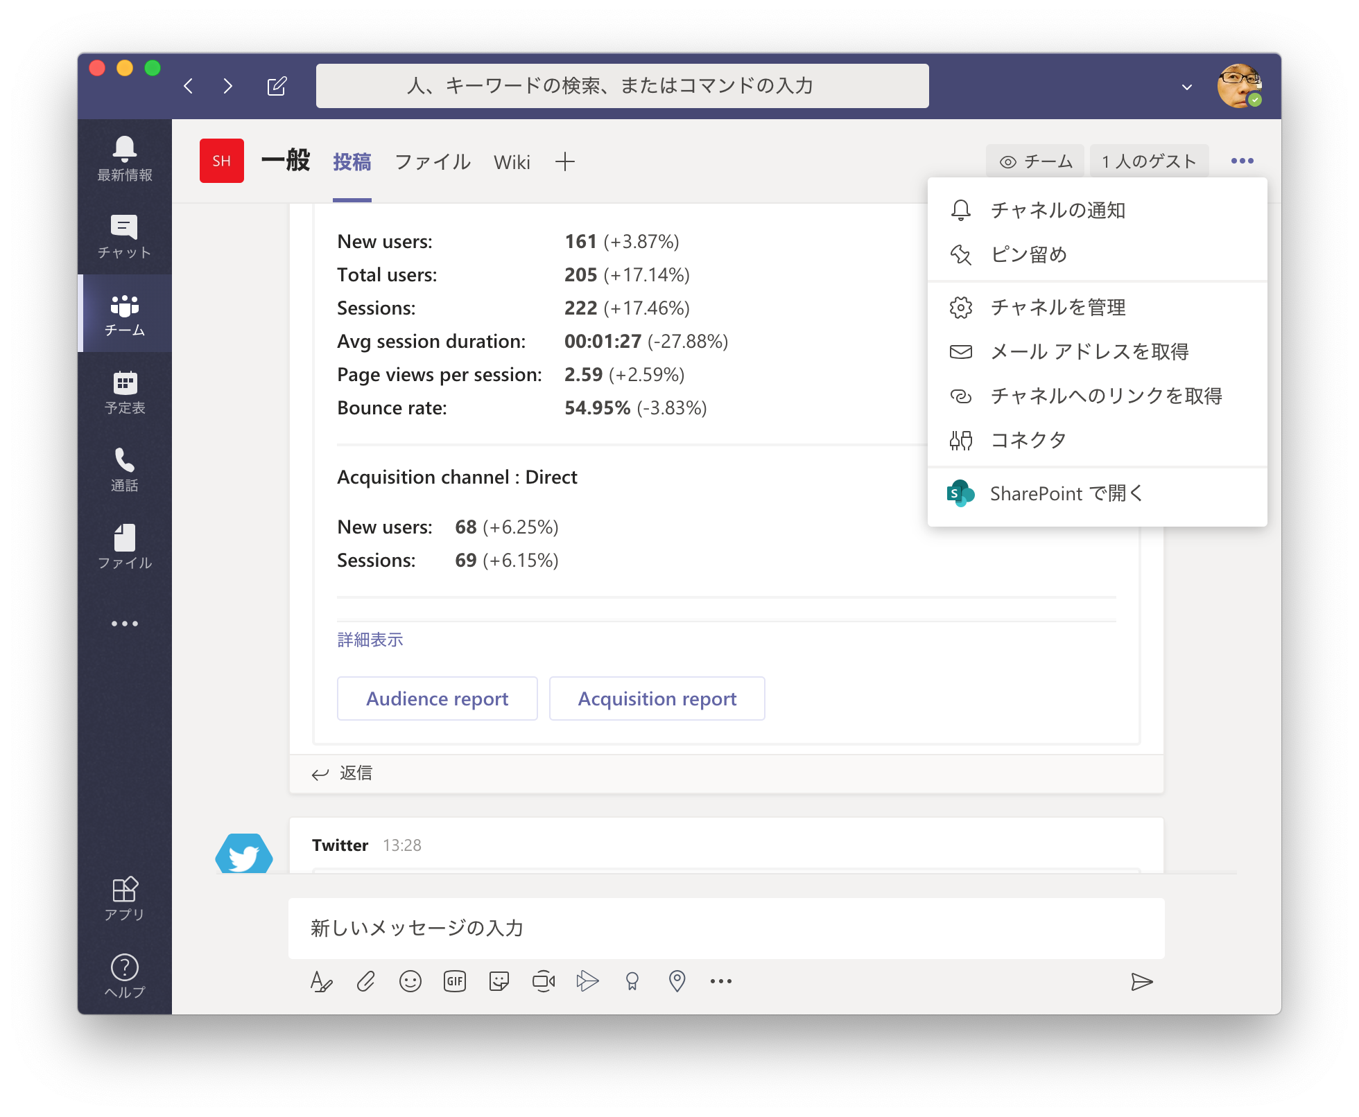The width and height of the screenshot is (1359, 1117).
Task: Expand the dropdown chevron beside profile picture
Action: coord(1187,87)
